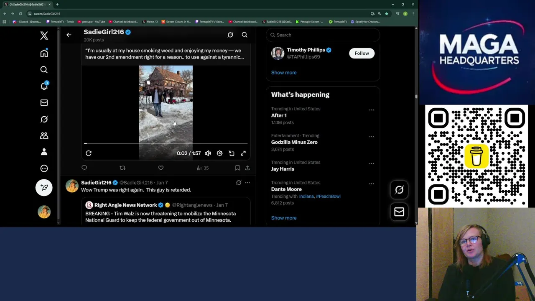Click the compose Post feather button

tap(44, 187)
